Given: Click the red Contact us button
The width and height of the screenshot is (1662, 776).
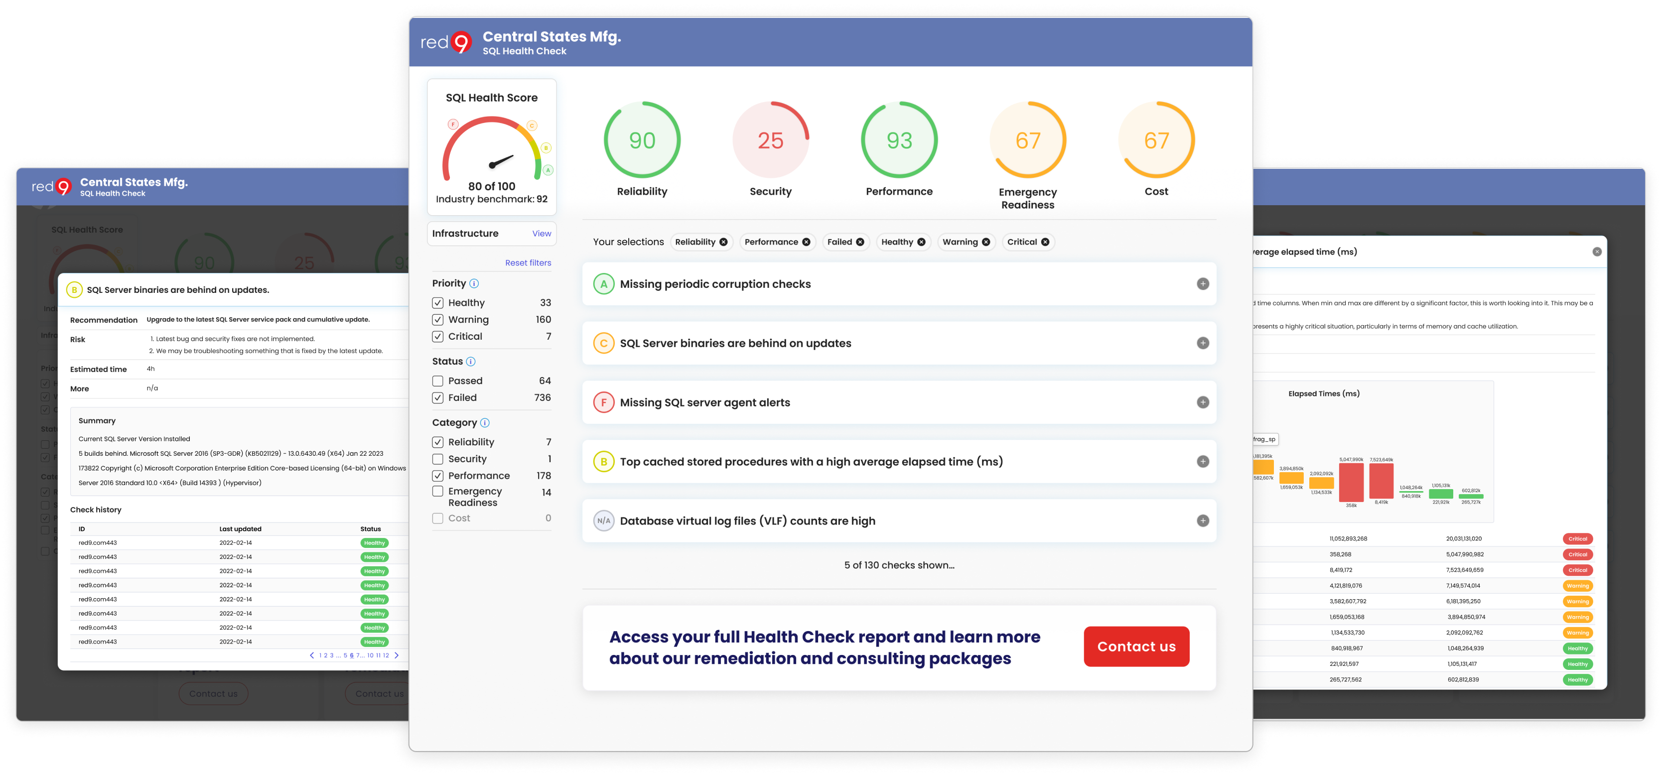Looking at the screenshot, I should [x=1136, y=647].
